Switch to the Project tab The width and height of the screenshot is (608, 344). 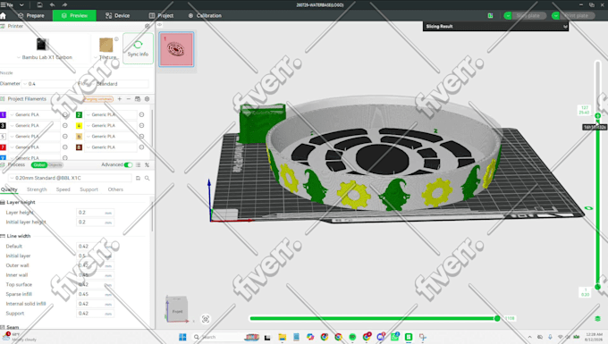(x=161, y=15)
